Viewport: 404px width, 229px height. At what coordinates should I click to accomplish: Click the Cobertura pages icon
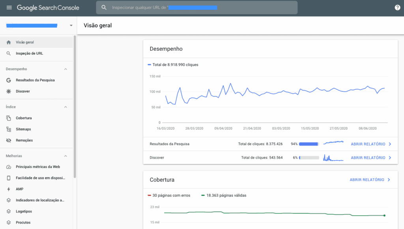9,118
